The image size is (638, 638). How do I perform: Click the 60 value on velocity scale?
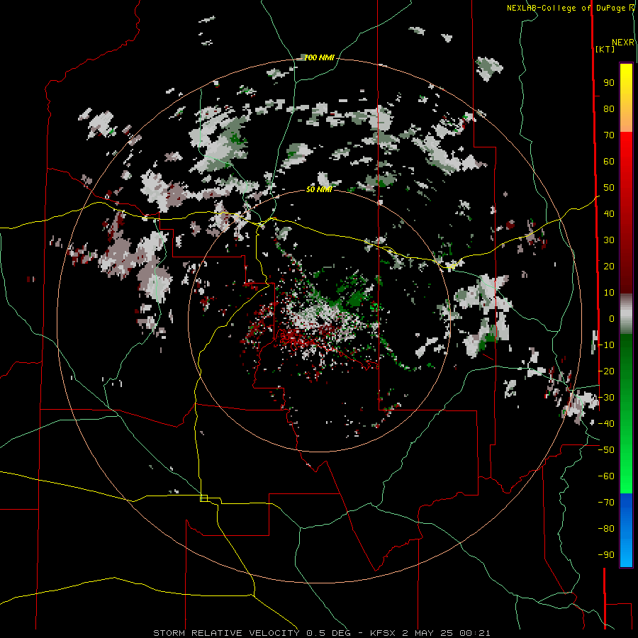pos(609,162)
